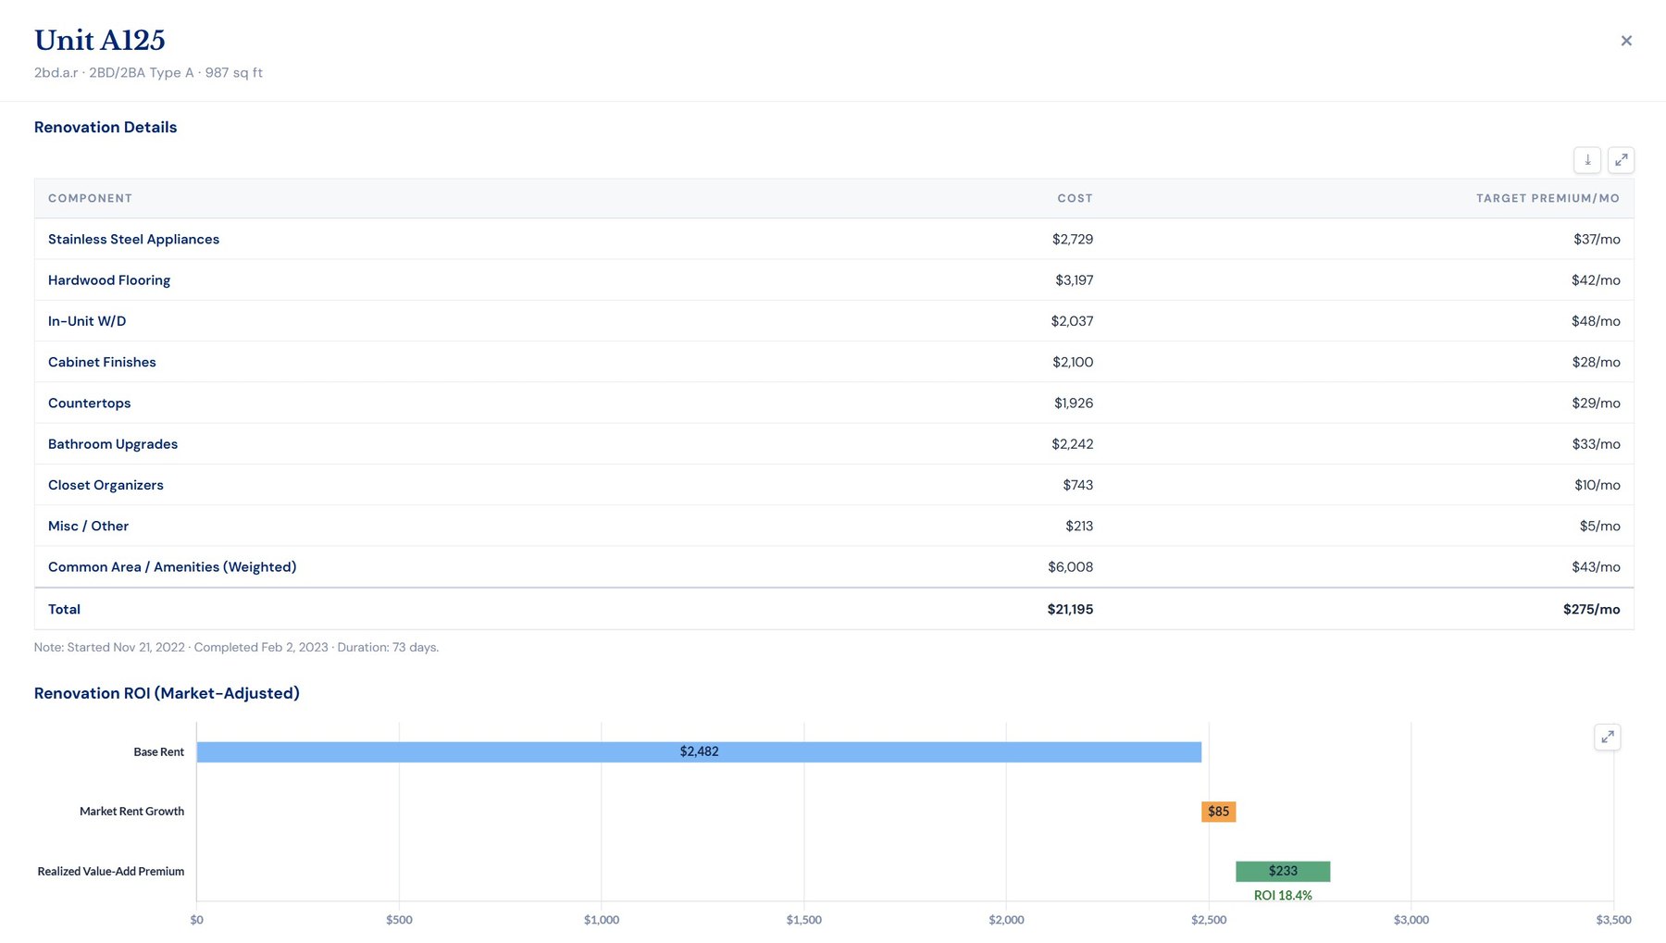Screen dimensions: 1666x943
Task: Click the TARGET PREMIUM/MO column header
Action: 1548,198
